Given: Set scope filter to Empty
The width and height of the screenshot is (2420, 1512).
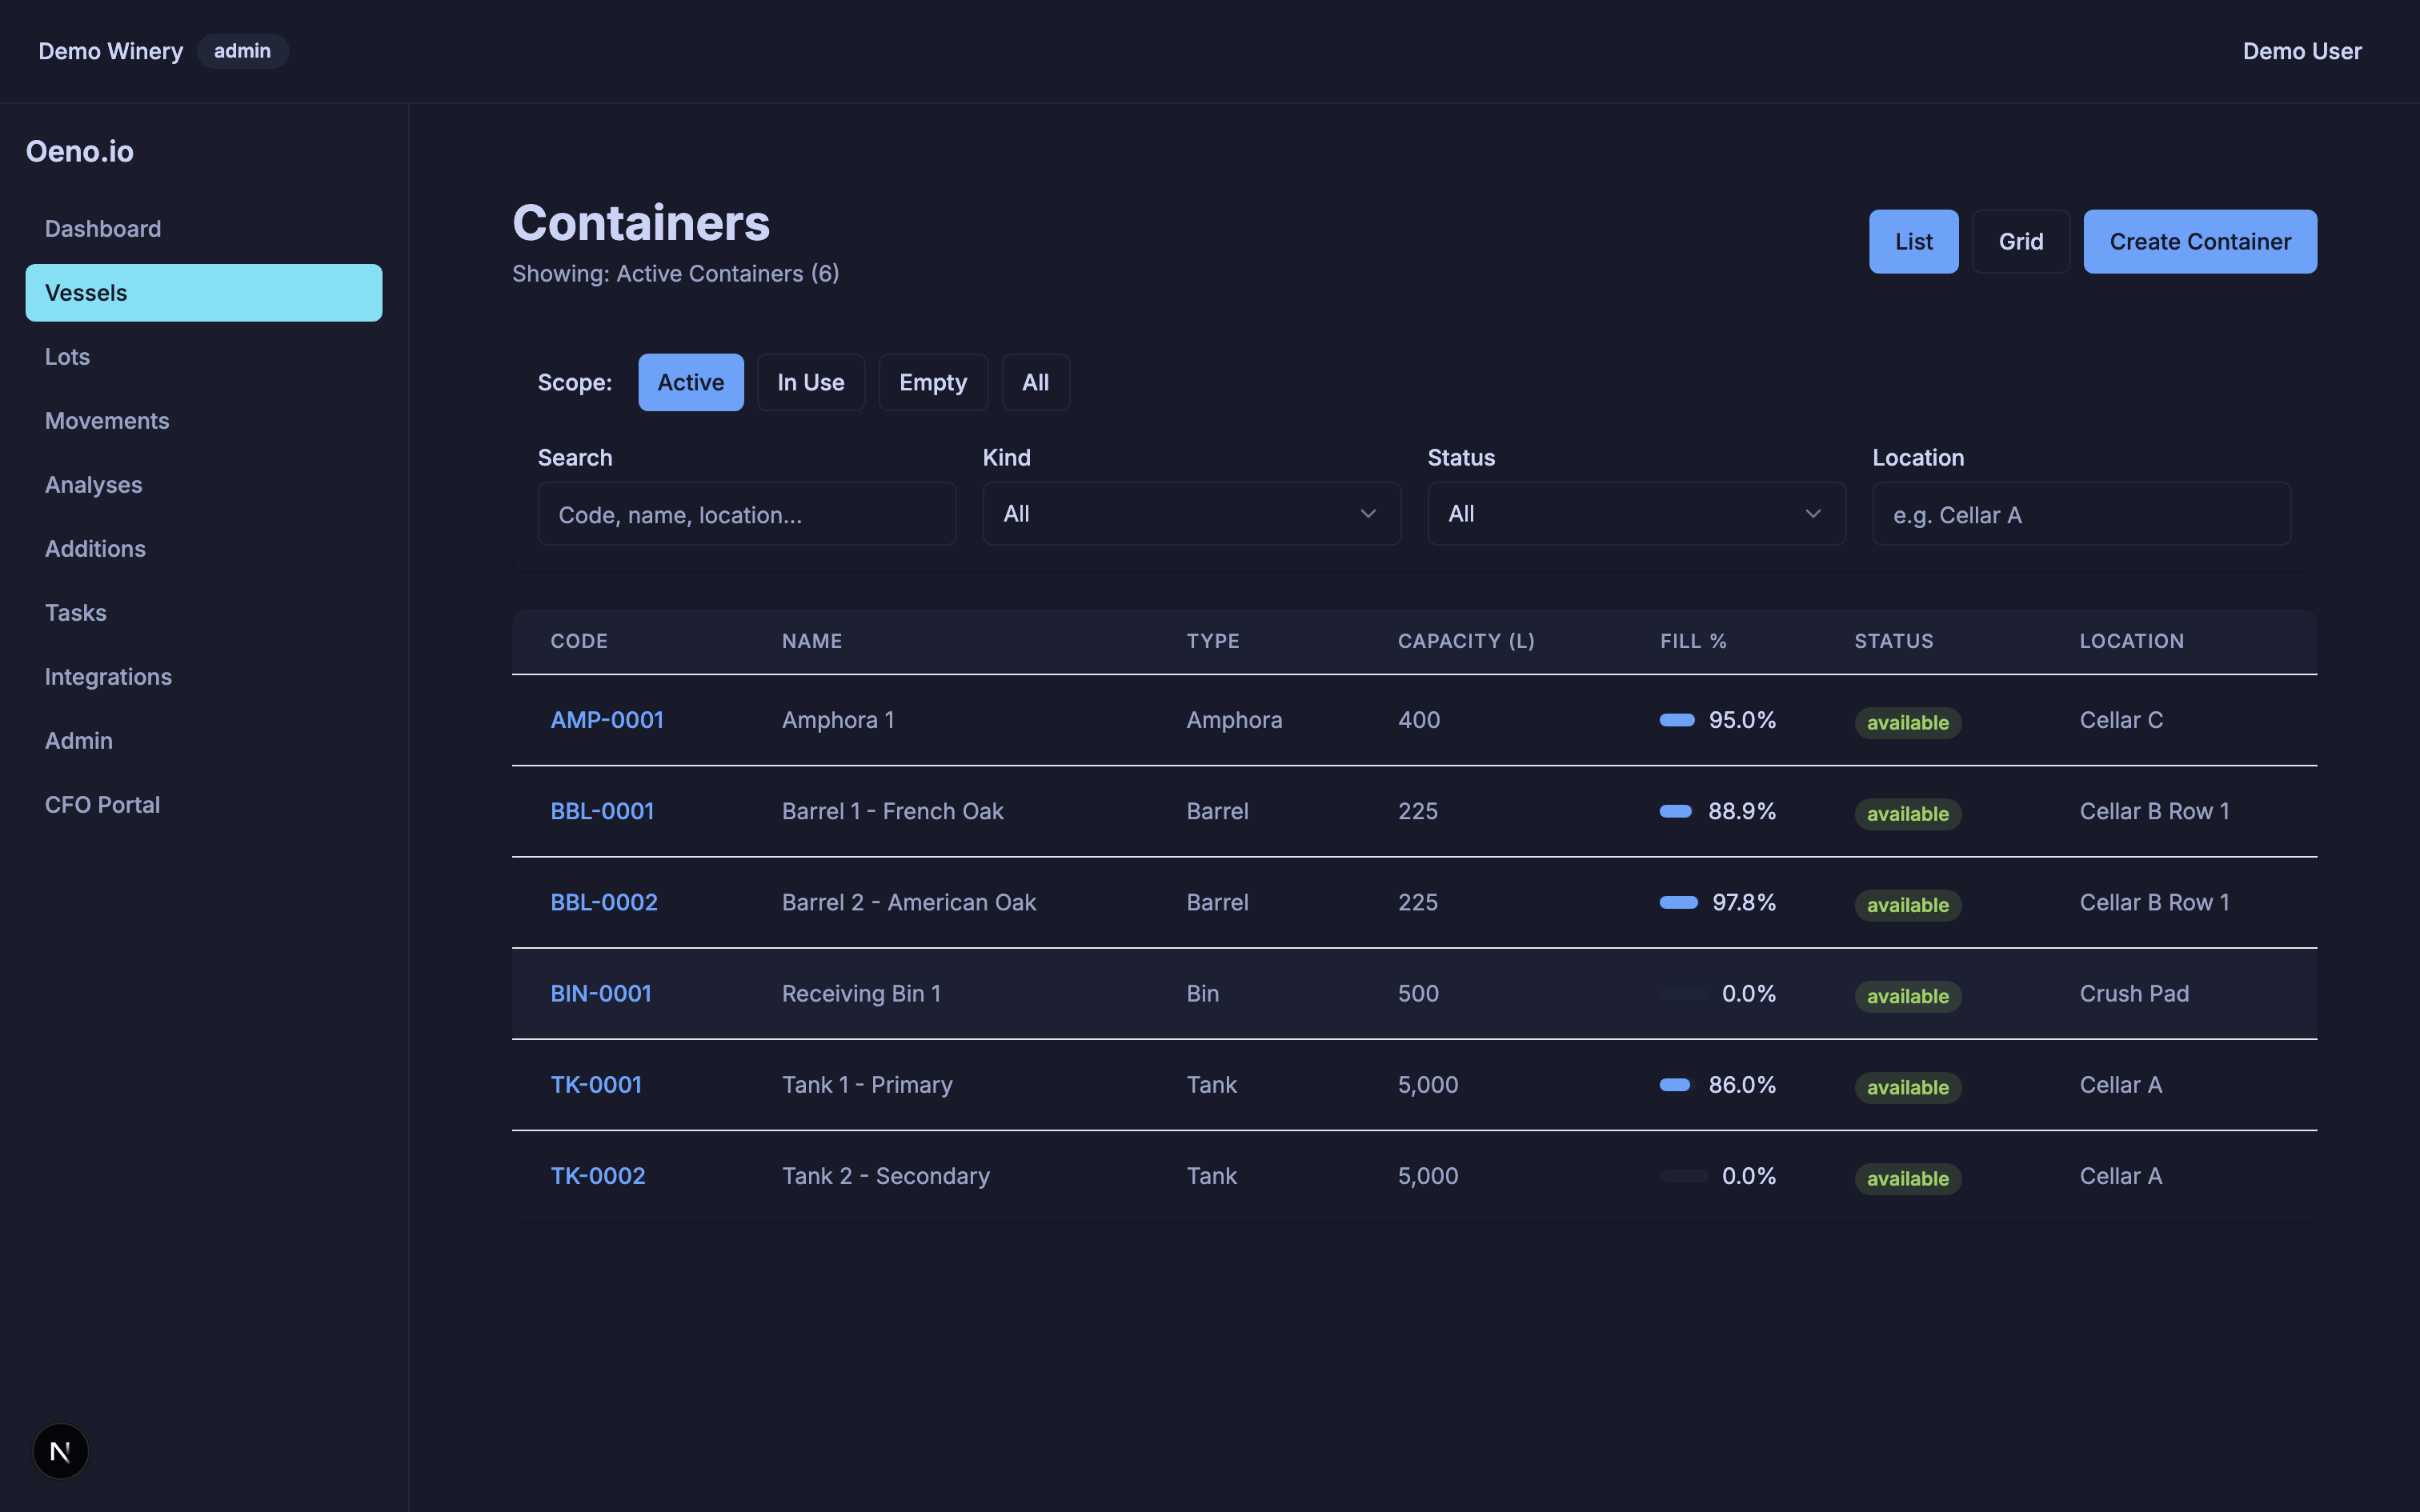Looking at the screenshot, I should [933, 382].
